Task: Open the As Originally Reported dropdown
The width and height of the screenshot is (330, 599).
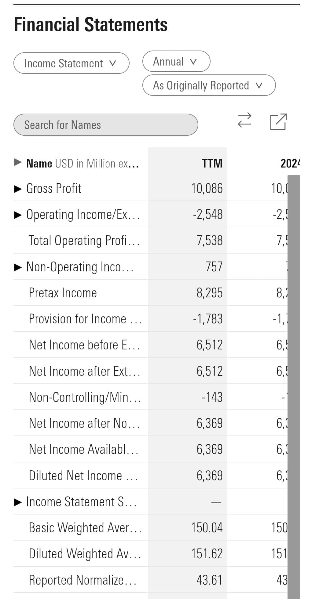Action: 209,85
